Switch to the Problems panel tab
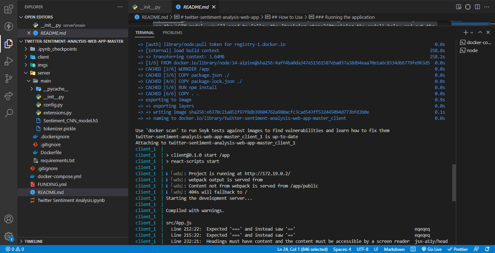The height and width of the screenshot is (253, 495). point(172,33)
